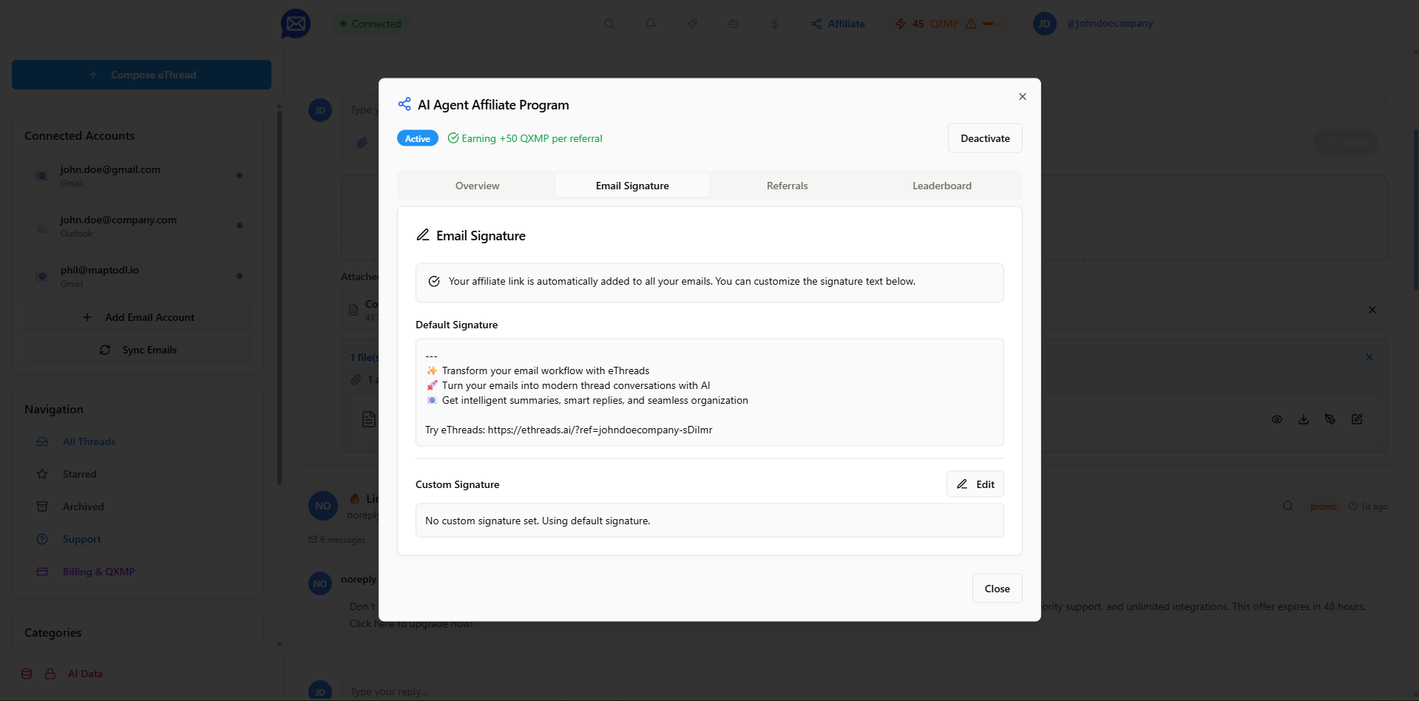Click the eye preview icon on attachment
The image size is (1419, 701).
click(1277, 419)
